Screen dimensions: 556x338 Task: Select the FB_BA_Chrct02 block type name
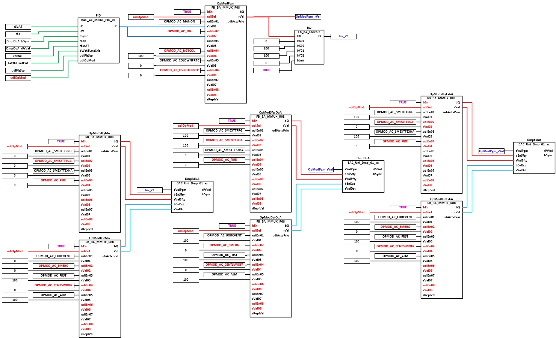tap(309, 32)
